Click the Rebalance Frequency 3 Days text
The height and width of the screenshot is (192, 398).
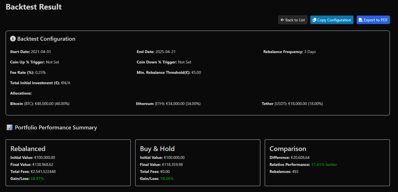310,52
